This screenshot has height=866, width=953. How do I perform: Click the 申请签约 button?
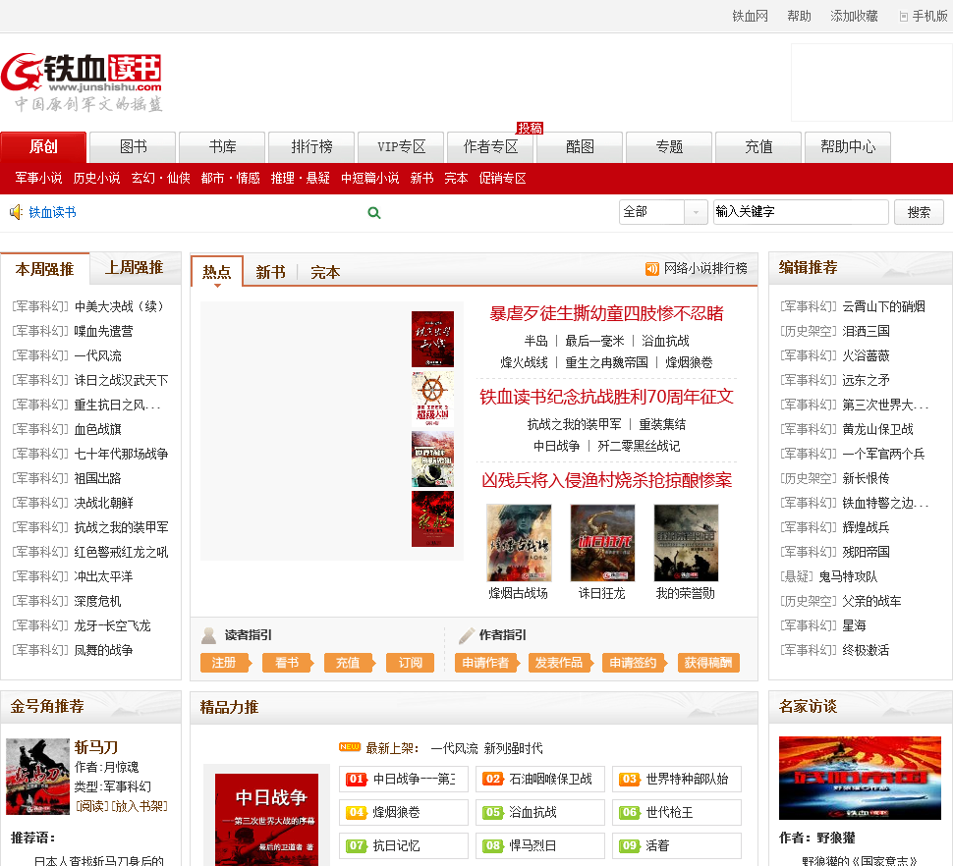(634, 663)
